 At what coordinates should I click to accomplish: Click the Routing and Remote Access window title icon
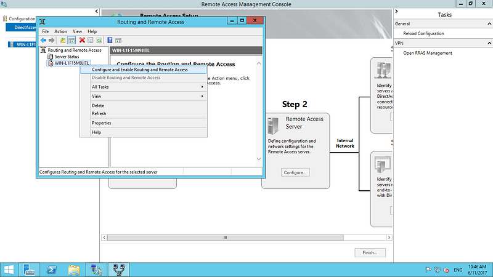(43, 22)
